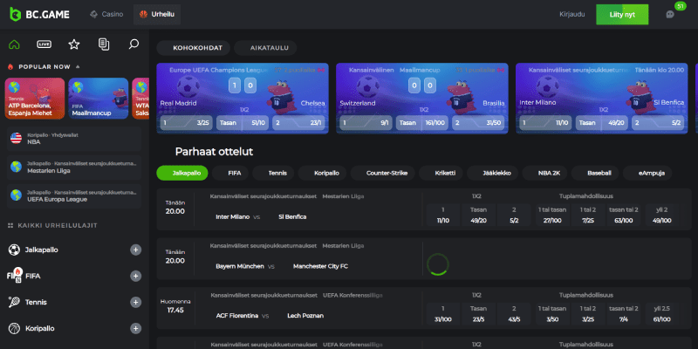Select the Kohokohdat tab
This screenshot has width=698, height=349.
[193, 48]
